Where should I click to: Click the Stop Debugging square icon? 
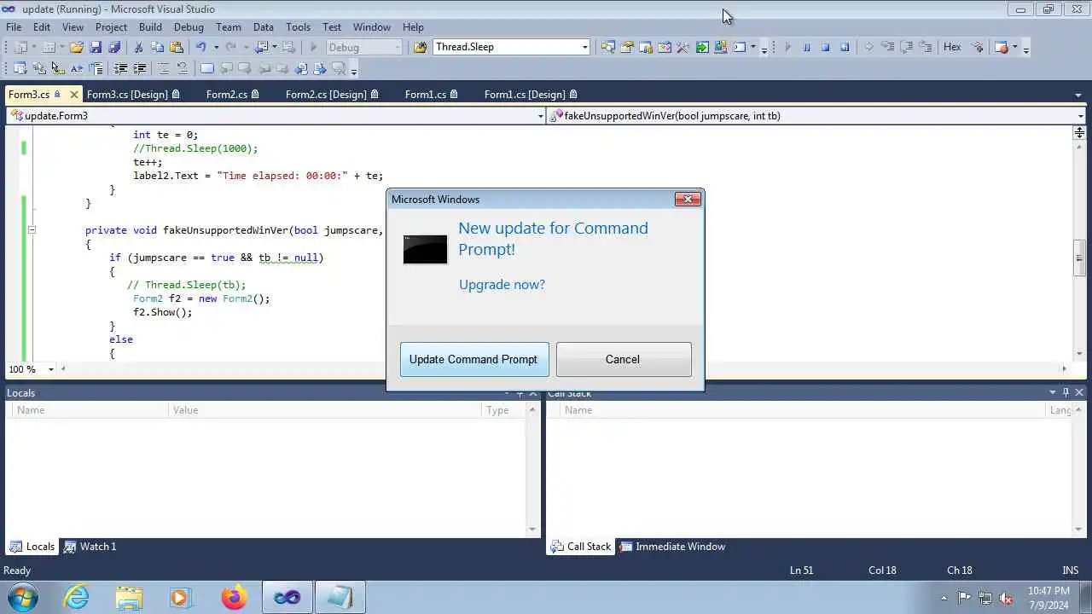pos(825,48)
